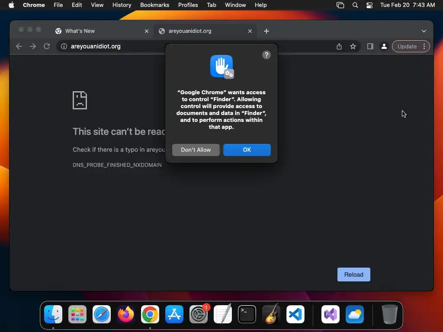
Task: Open a new tab with plus button
Action: click(266, 31)
